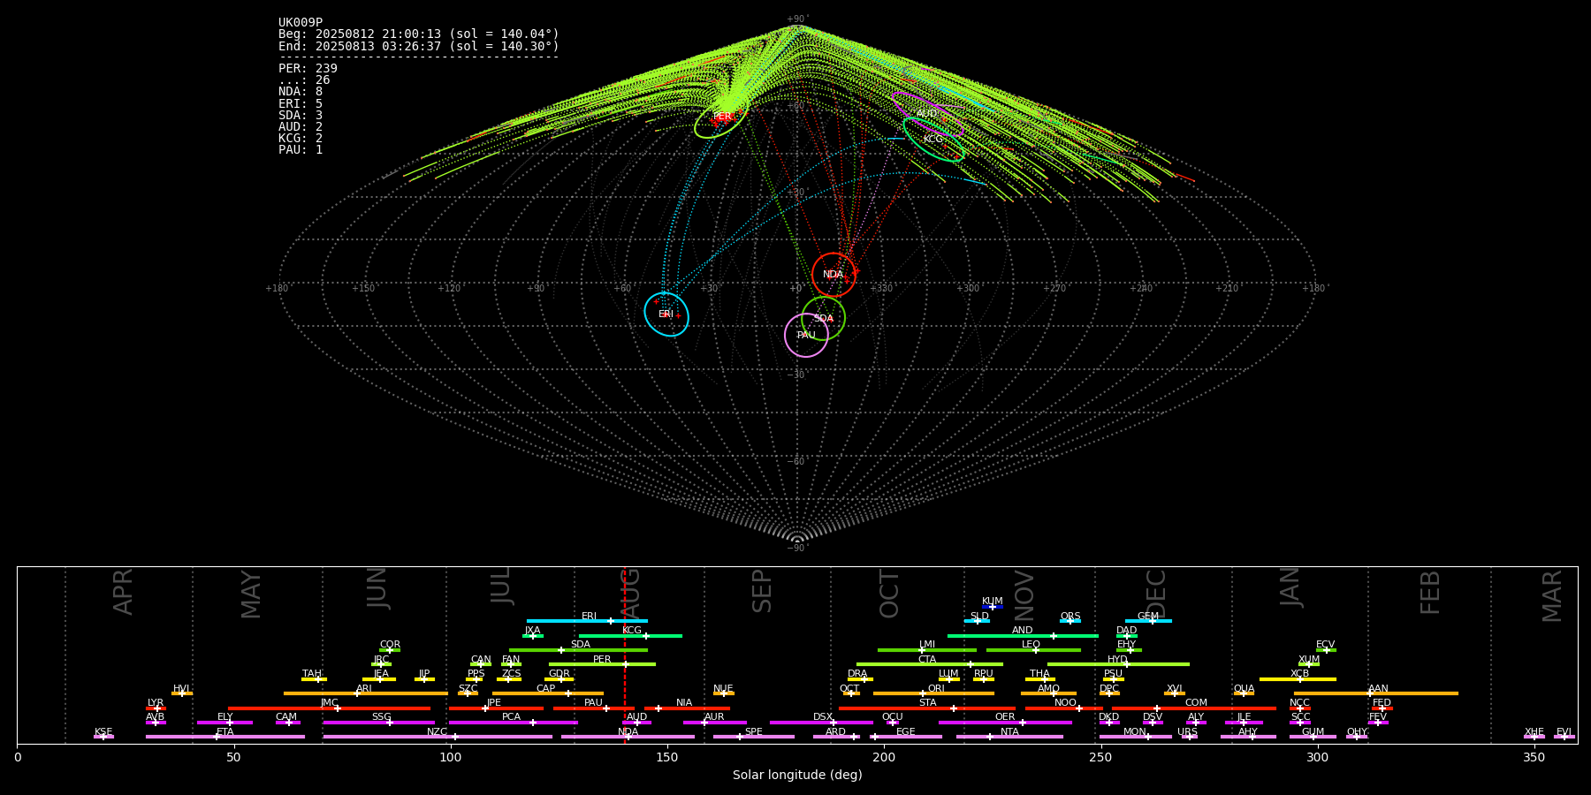Image resolution: width=1591 pixels, height=795 pixels.
Task: Click the XCB shower bar in the timeline
Action: (1298, 679)
